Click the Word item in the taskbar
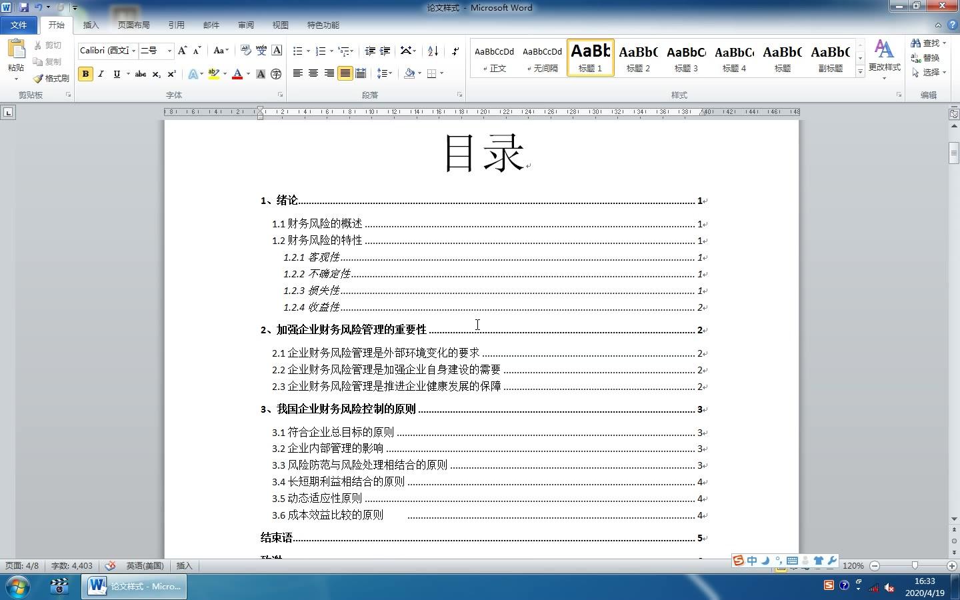This screenshot has height=600, width=960. pyautogui.click(x=135, y=587)
